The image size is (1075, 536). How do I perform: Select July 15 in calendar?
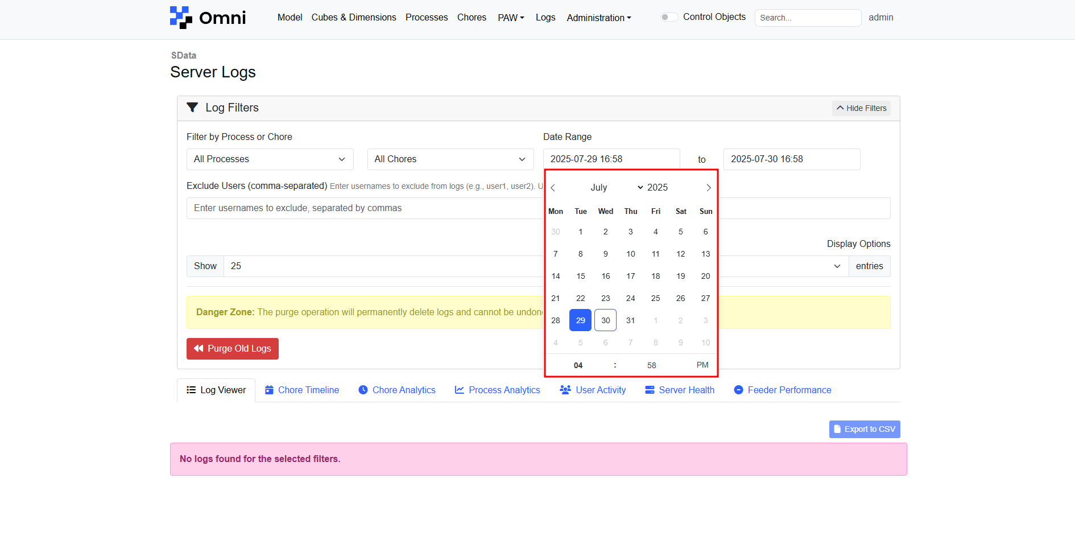pos(580,276)
